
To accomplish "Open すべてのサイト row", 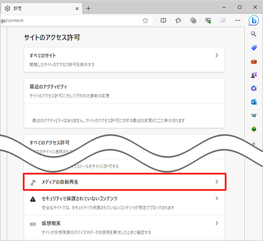I will point(124,59).
